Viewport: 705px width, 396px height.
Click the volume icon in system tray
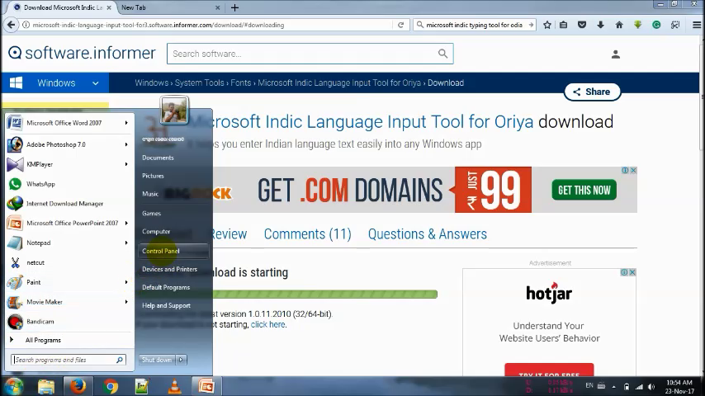[651, 387]
